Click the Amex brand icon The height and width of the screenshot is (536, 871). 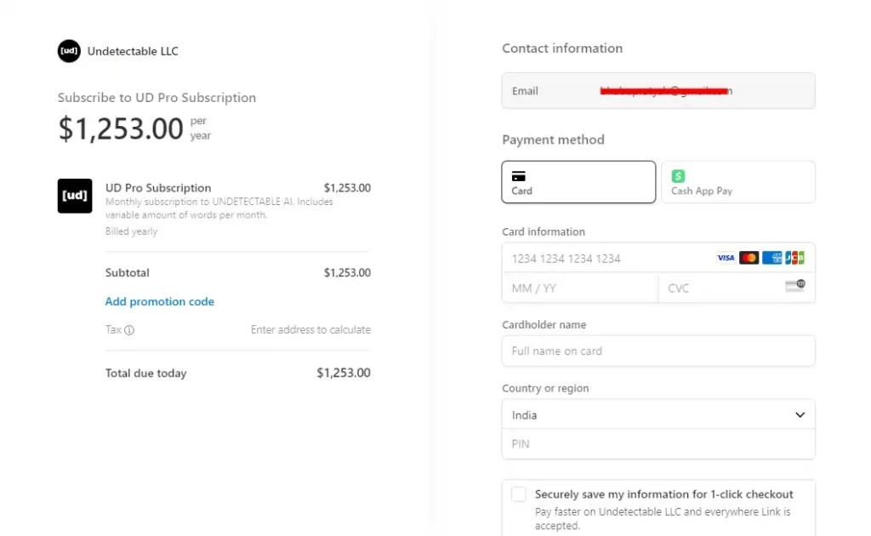pos(772,258)
